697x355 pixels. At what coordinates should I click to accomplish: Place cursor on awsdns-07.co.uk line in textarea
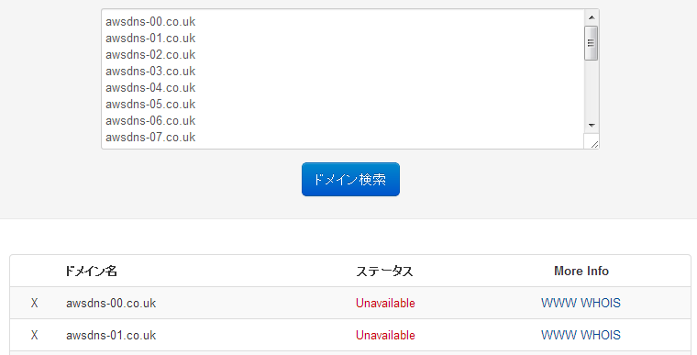coord(150,137)
